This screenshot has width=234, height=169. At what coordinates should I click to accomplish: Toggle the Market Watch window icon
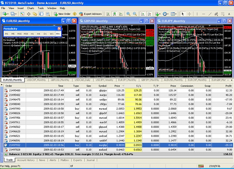22,14
